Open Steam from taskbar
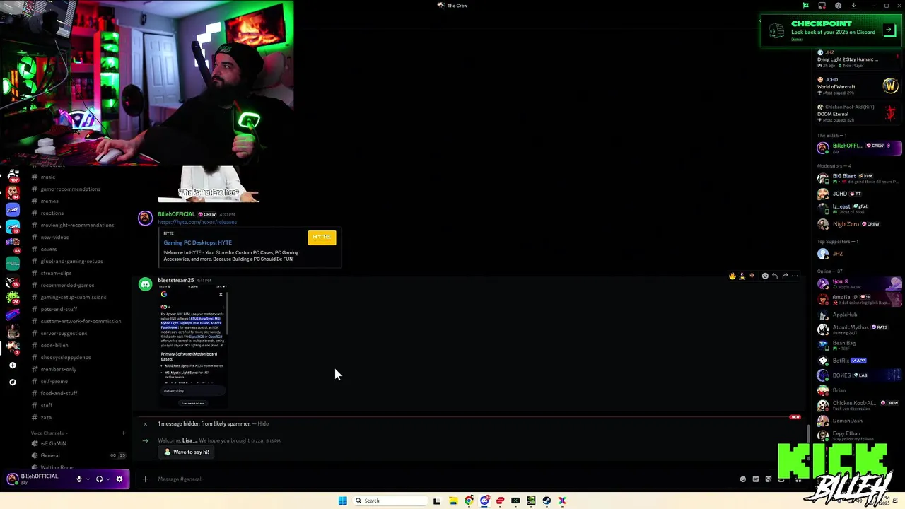The image size is (905, 509). pos(547,501)
